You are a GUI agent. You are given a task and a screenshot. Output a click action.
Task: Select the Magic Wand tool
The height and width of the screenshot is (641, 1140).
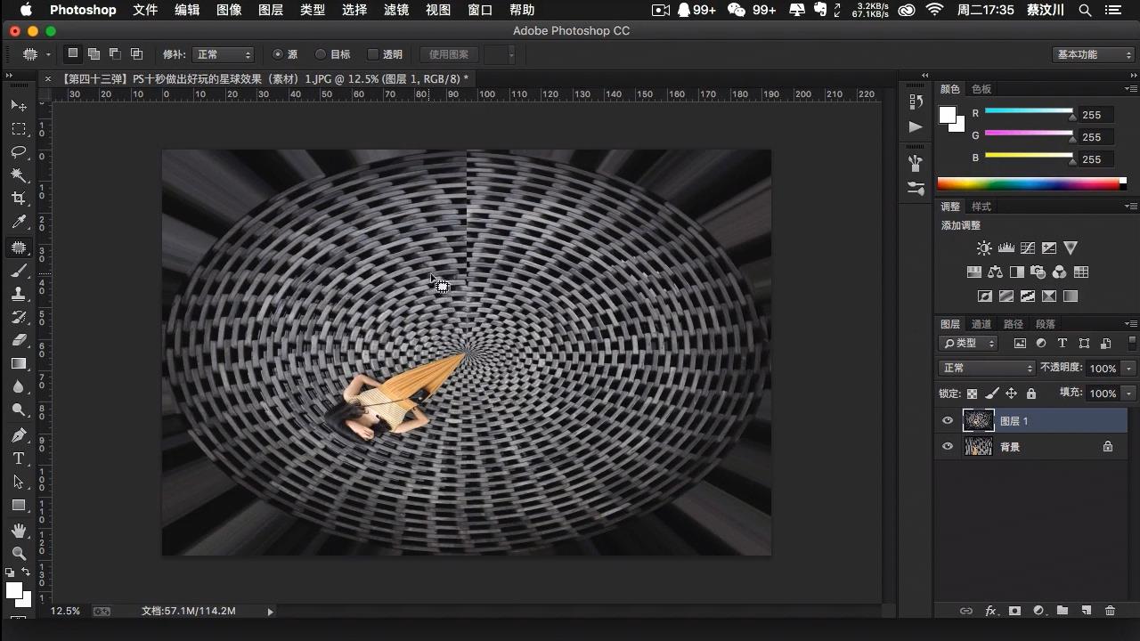click(x=19, y=175)
